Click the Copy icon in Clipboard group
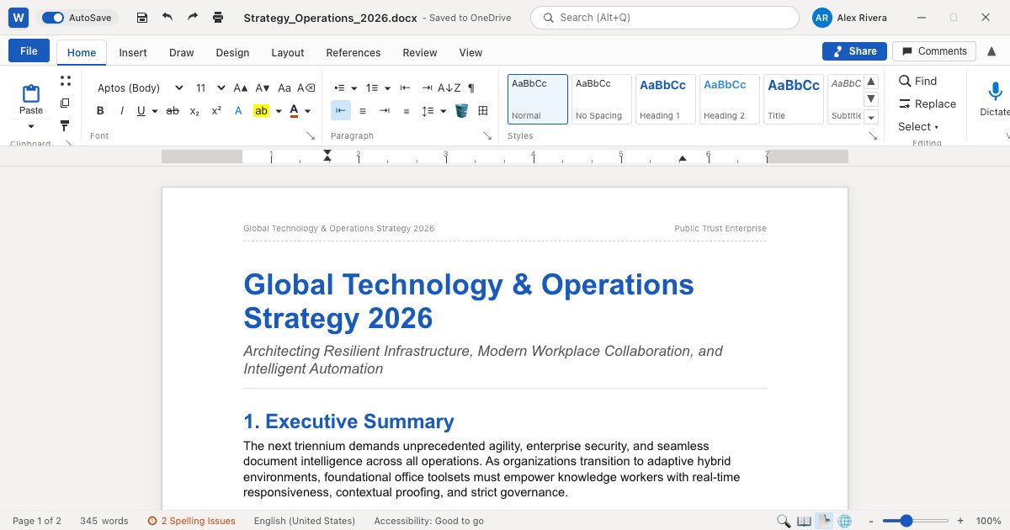Viewport: 1010px width, 530px height. [x=65, y=103]
